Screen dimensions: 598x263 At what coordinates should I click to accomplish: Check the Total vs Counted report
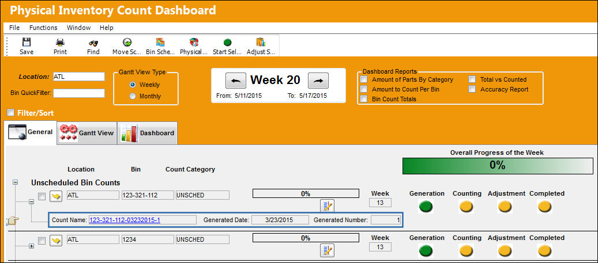[472, 79]
